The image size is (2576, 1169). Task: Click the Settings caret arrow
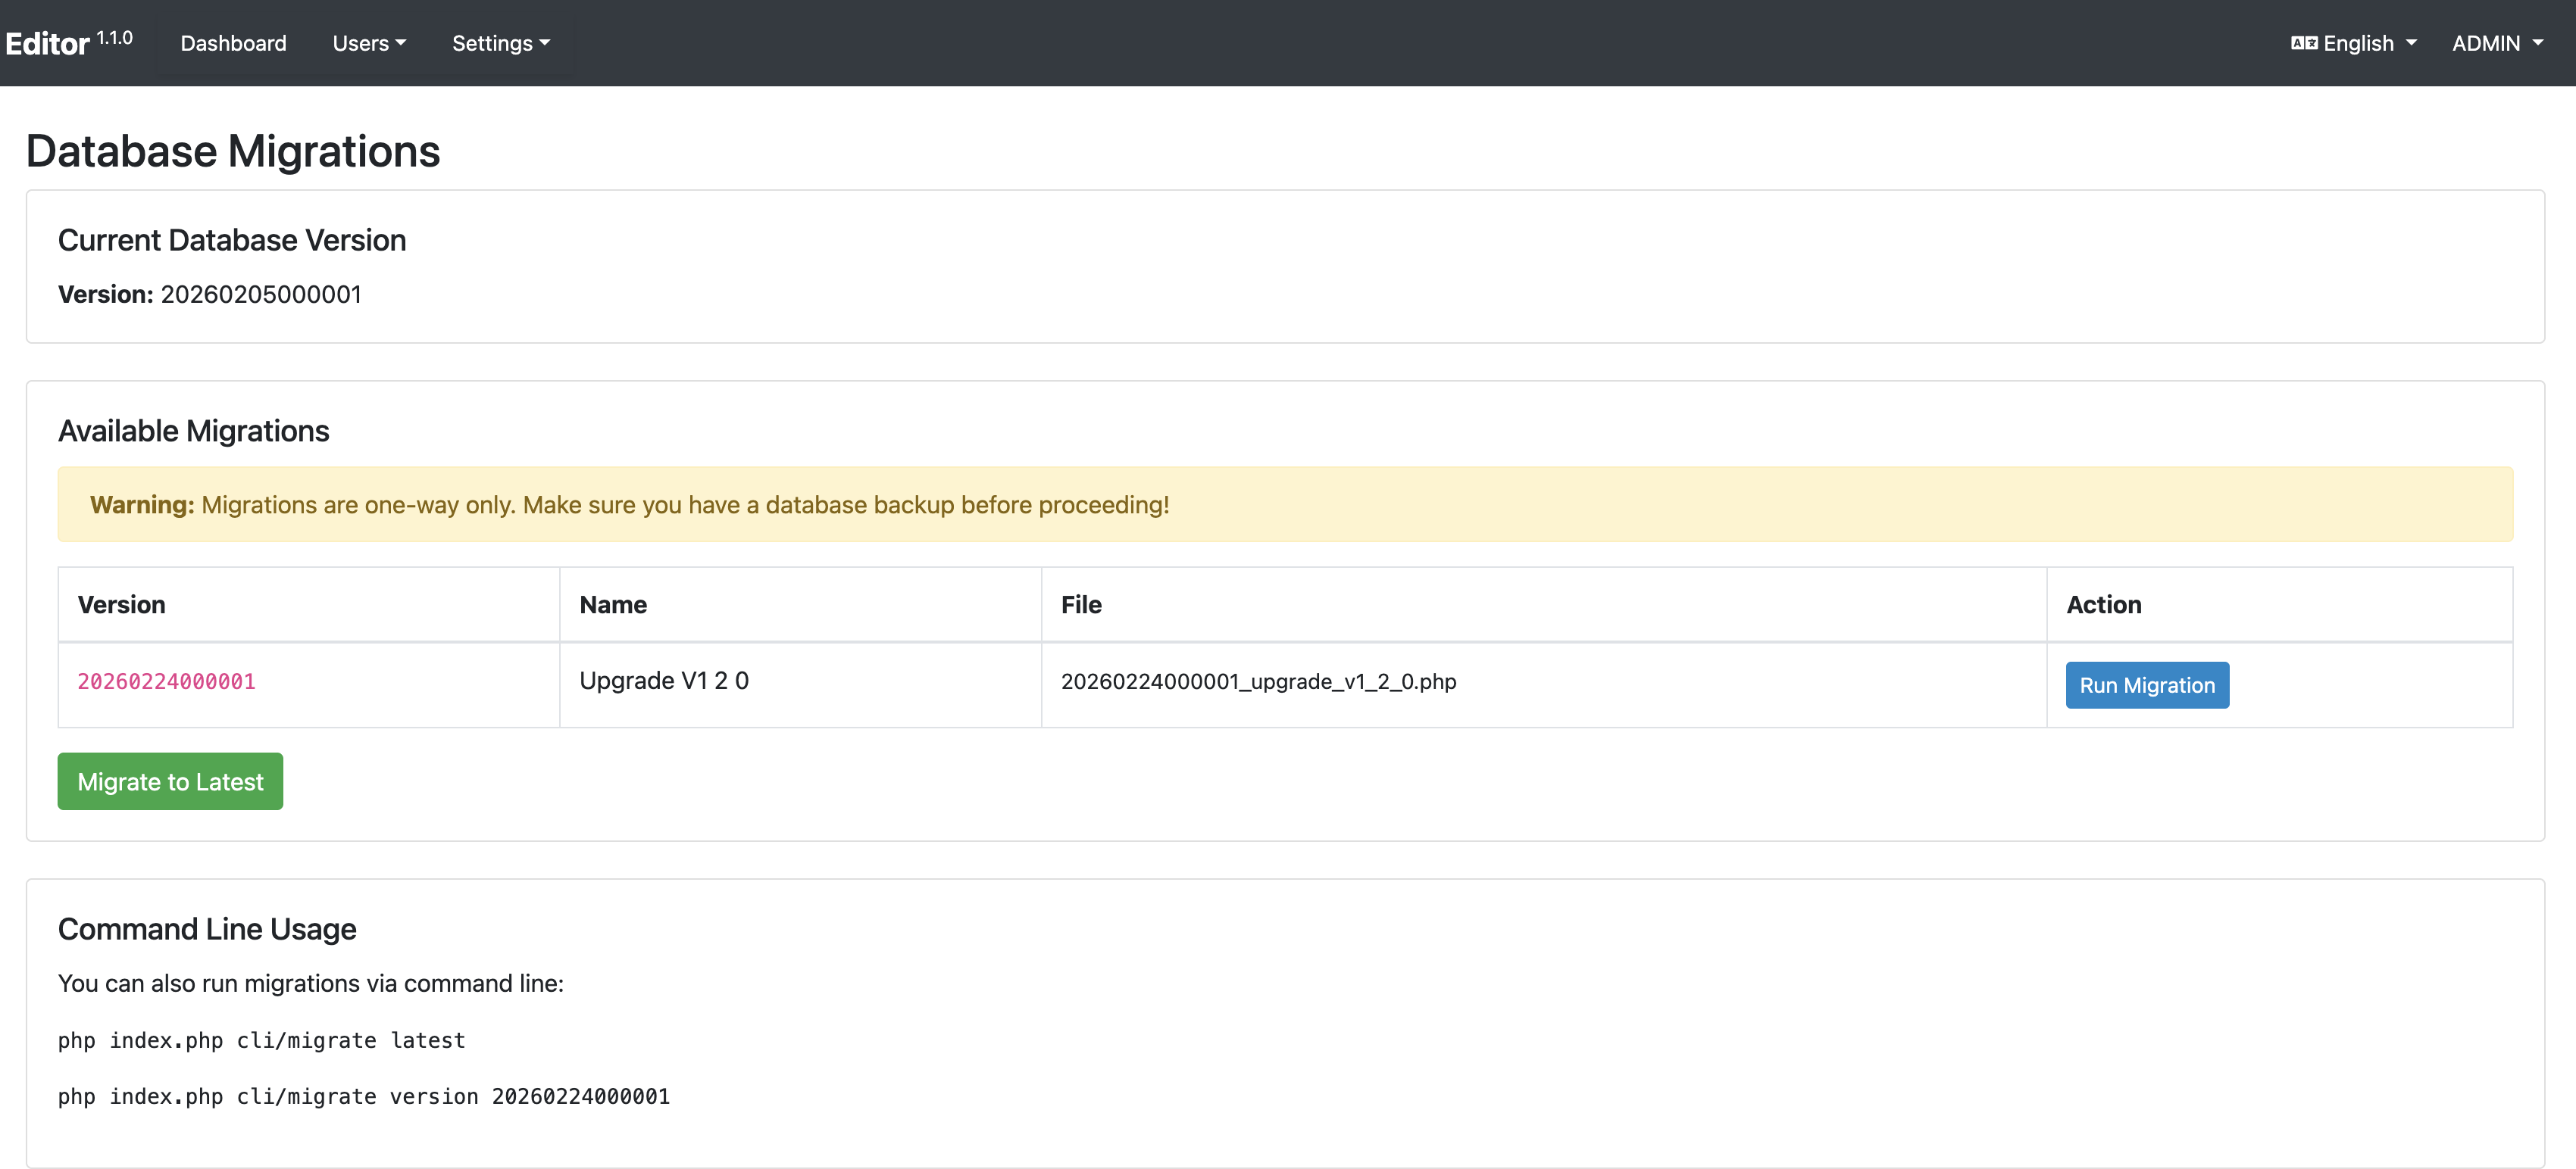tap(544, 45)
